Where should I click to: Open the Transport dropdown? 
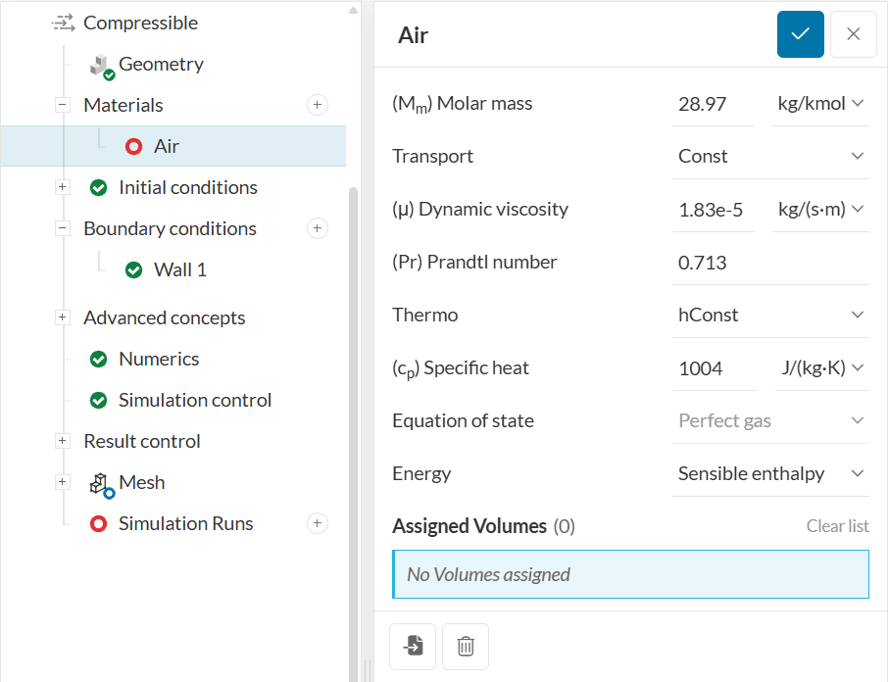point(770,156)
